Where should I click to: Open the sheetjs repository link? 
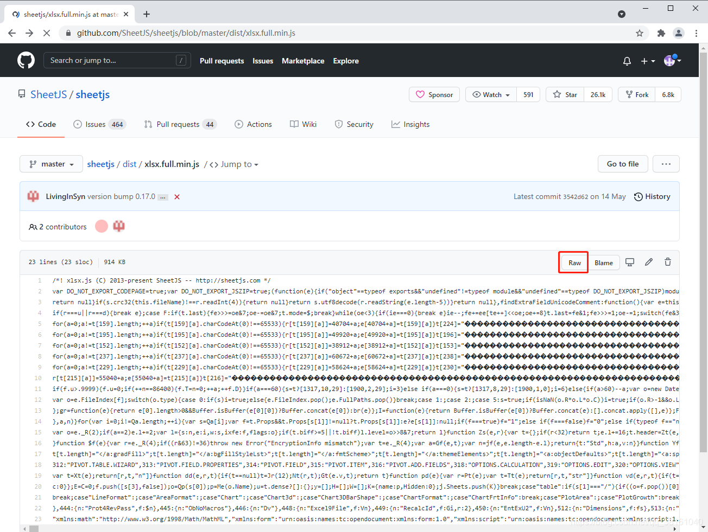pos(92,94)
